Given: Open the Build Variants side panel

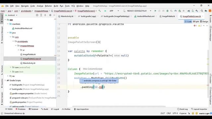Looking at the screenshot, I should pyautogui.click(x=2, y=99).
